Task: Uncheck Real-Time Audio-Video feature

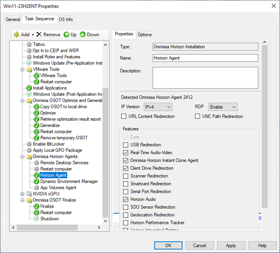Action: tap(126, 153)
